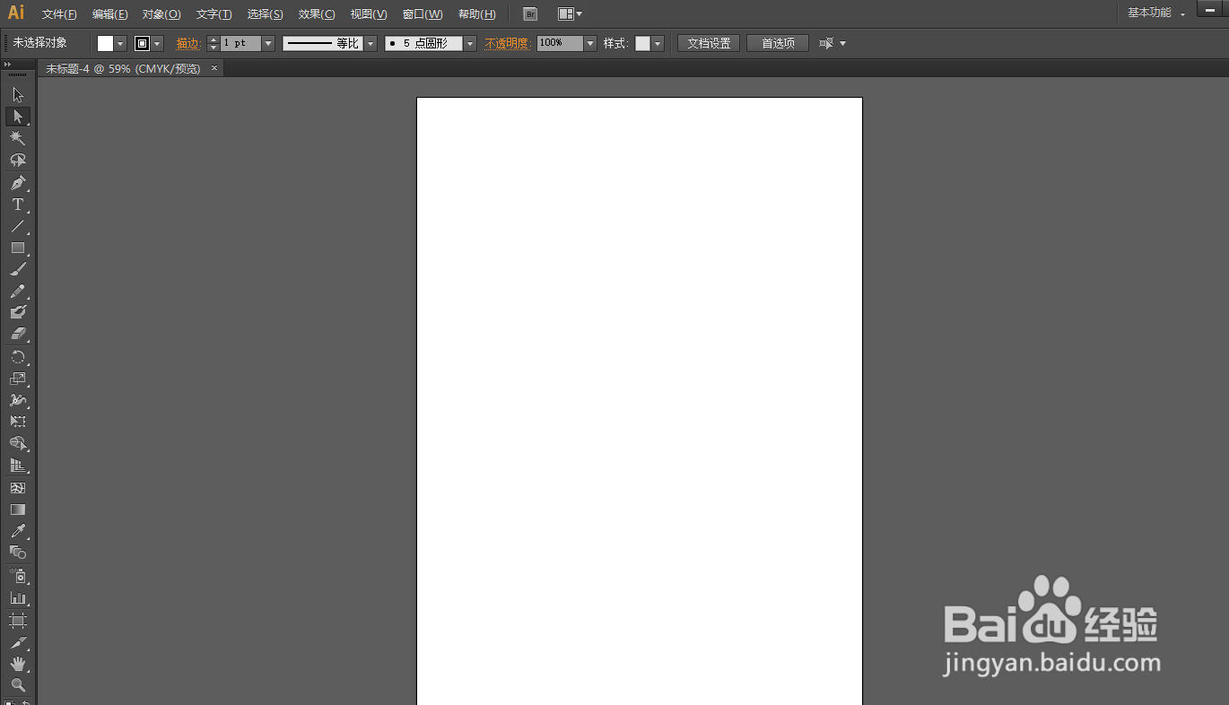Select the Blob Brush tool

click(18, 312)
